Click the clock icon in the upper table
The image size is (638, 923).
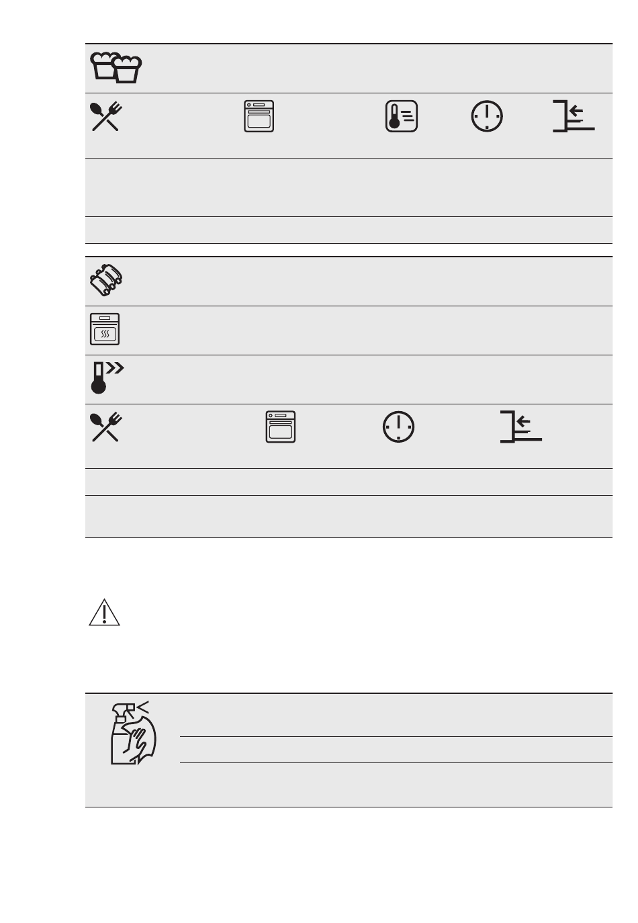pos(486,116)
